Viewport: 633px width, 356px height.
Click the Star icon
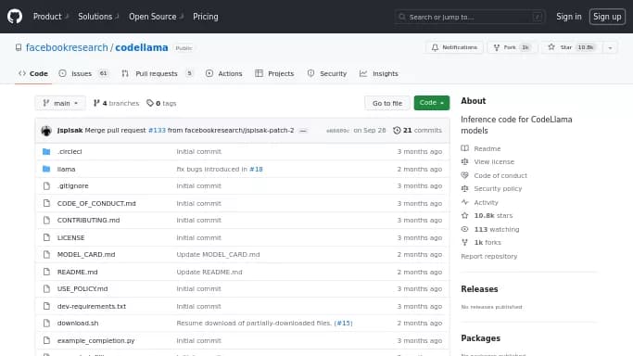pos(551,47)
